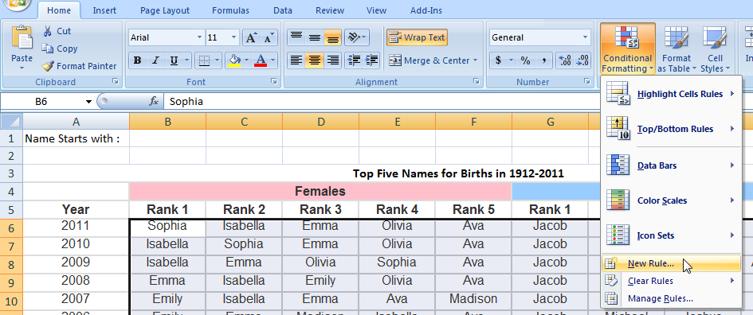Click the Format Painter icon
This screenshot has width=753, height=315.
pyautogui.click(x=48, y=66)
